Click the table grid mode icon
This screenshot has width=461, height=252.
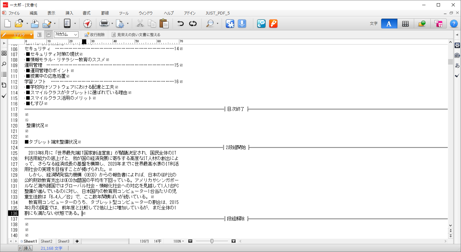click(x=405, y=24)
